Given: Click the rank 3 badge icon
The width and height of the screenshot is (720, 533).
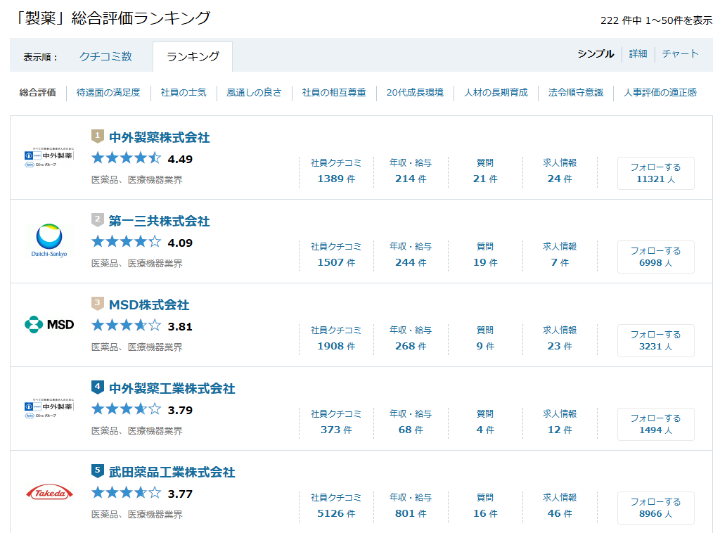Looking at the screenshot, I should [97, 304].
